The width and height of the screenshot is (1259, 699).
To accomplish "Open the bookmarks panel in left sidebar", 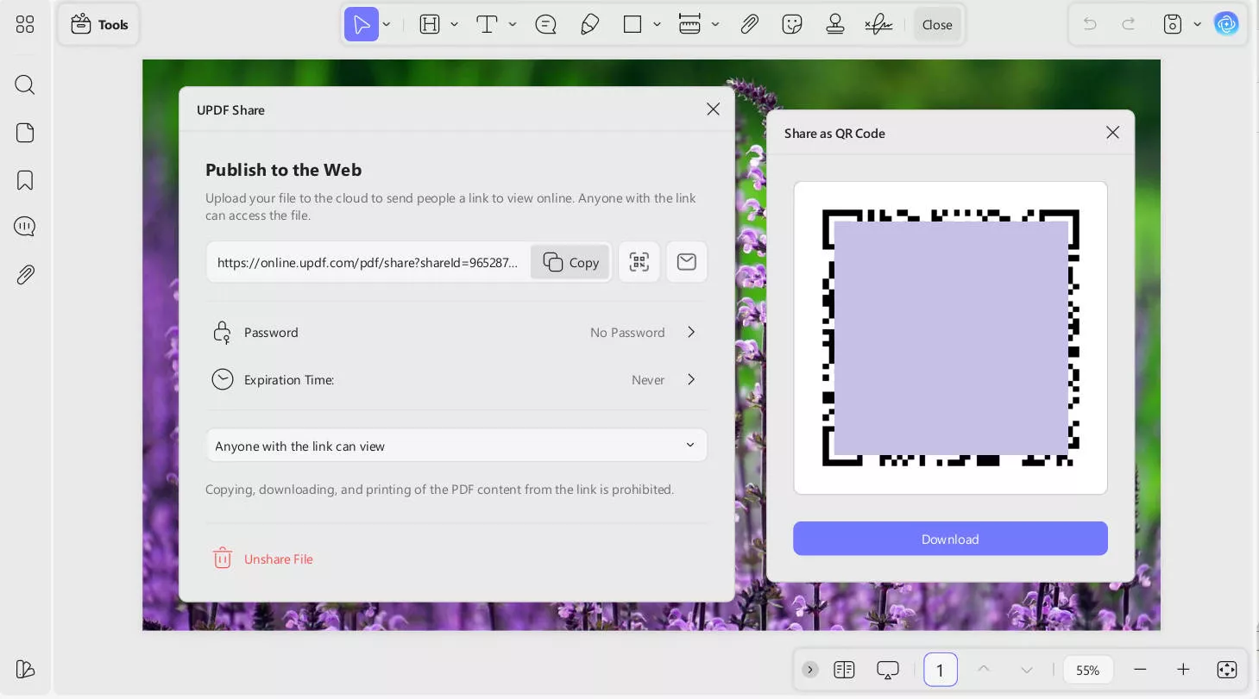I will click(x=25, y=180).
